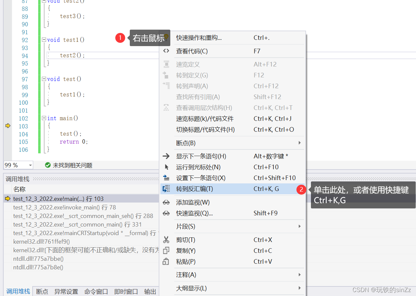Image resolution: width=416 pixels, height=296 pixels.
Task: Choose 复制(Y) menu entry
Action: (x=233, y=251)
